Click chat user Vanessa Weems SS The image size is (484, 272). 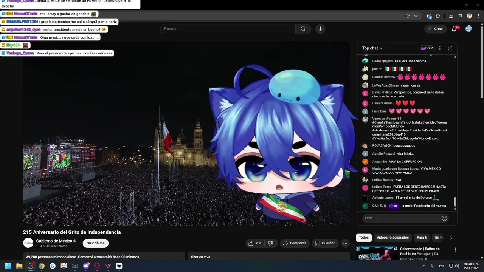pyautogui.click(x=387, y=119)
